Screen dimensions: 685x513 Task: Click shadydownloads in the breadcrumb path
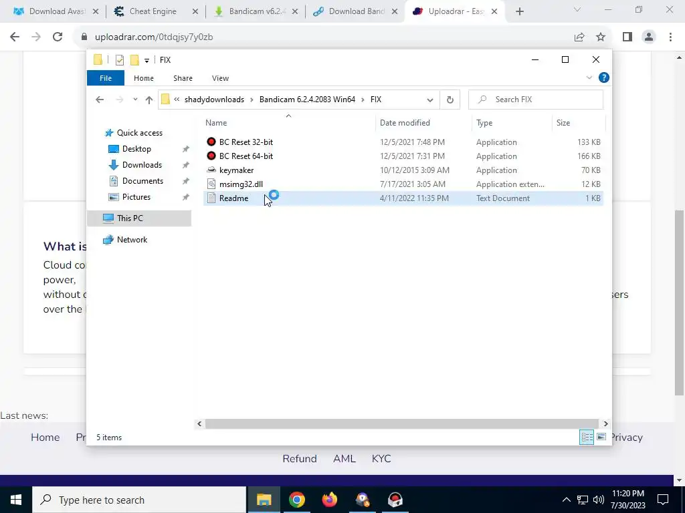point(214,100)
